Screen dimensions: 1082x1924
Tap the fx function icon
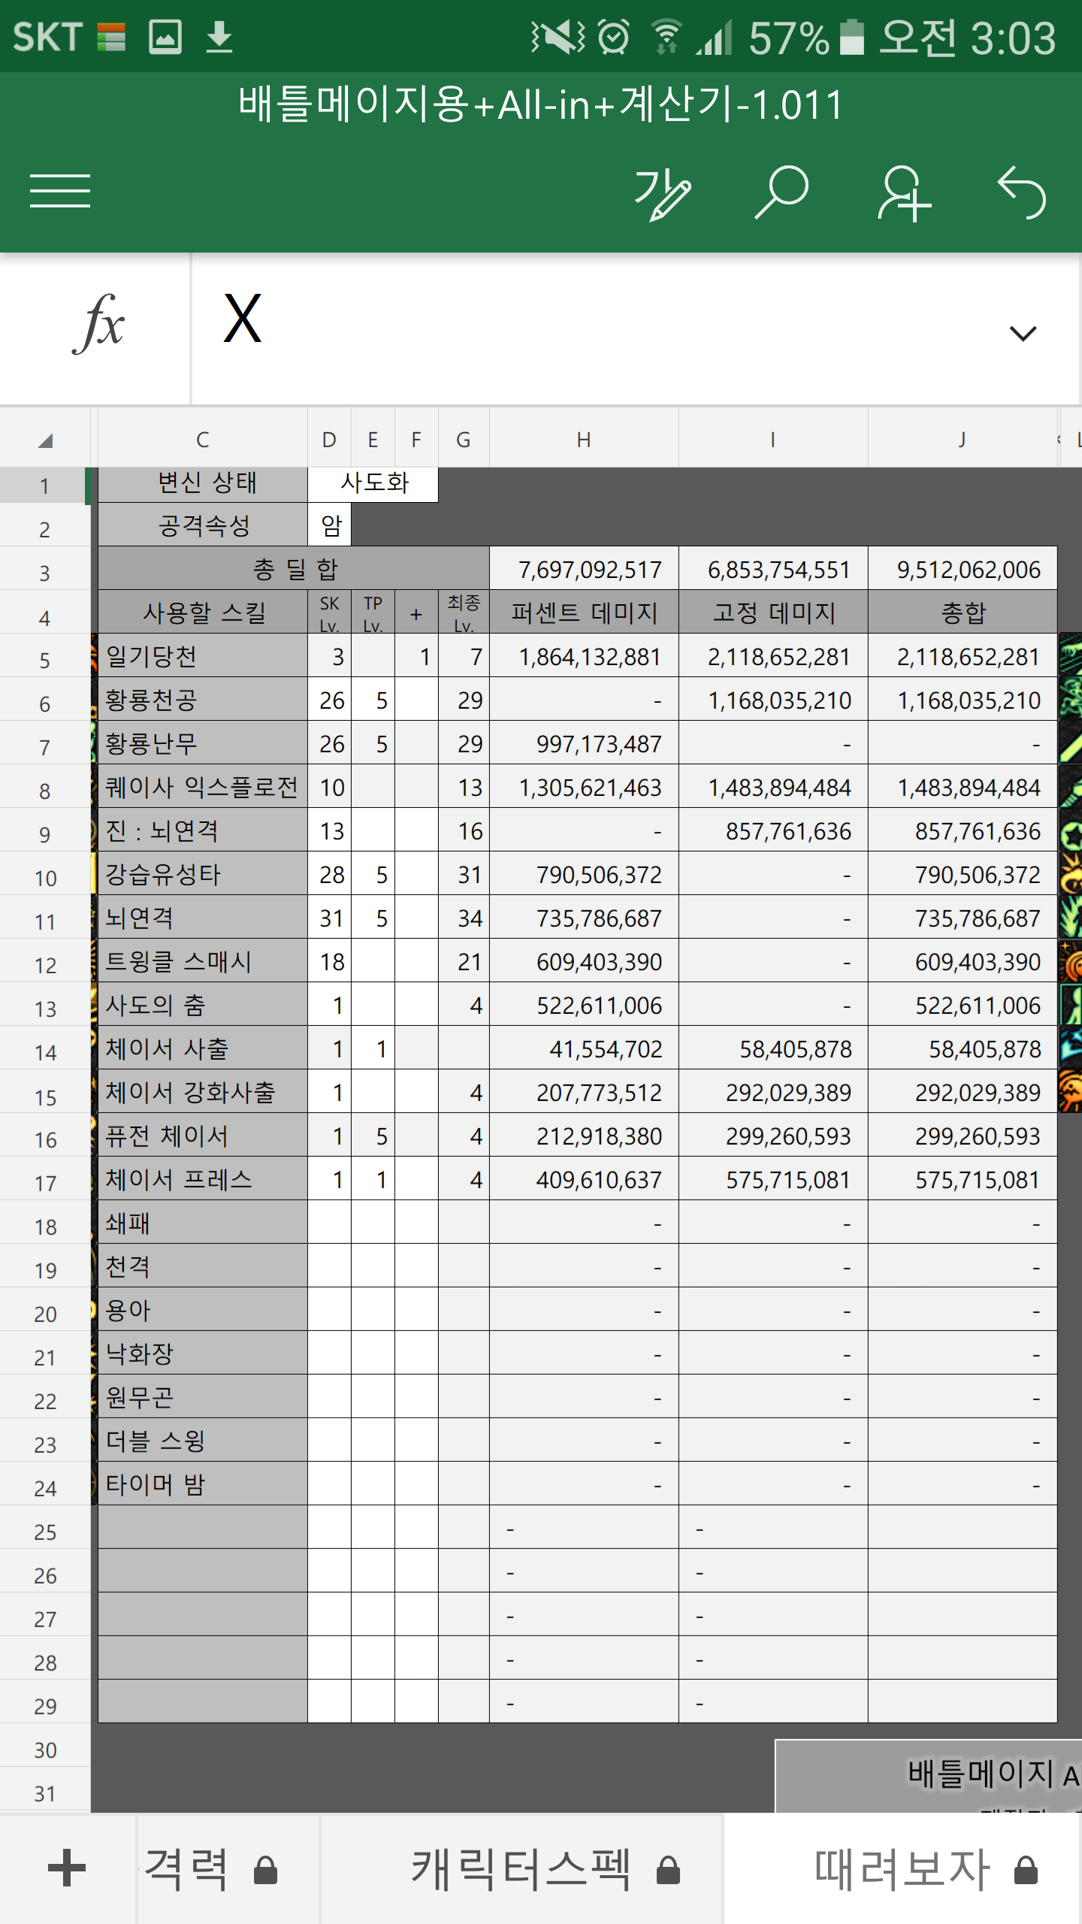(98, 325)
